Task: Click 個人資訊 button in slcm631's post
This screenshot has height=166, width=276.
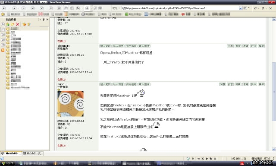Action: click(105, 46)
